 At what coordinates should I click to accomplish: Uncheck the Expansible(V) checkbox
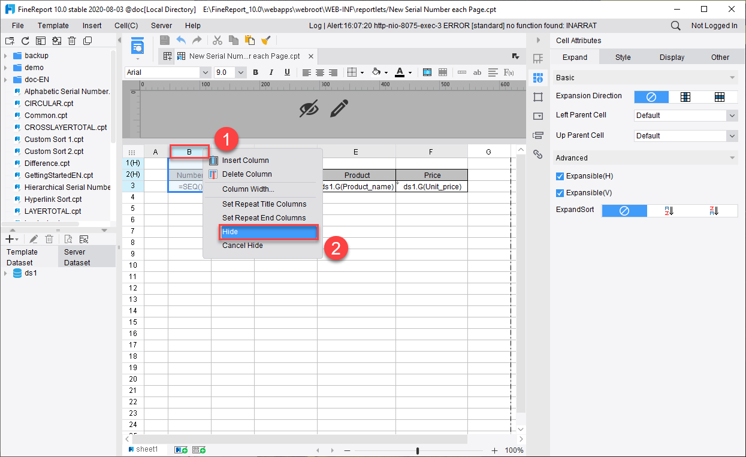tap(560, 193)
